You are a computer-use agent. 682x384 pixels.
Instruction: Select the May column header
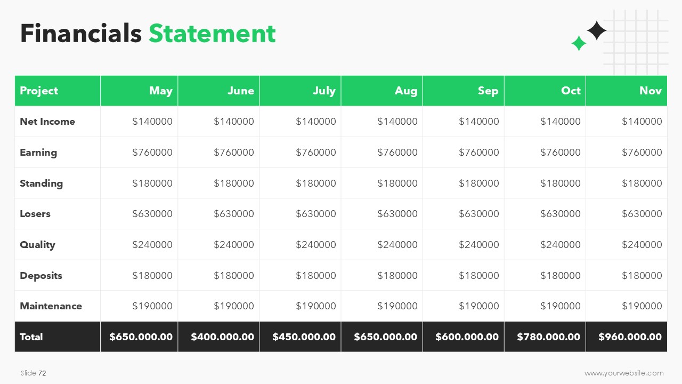click(x=139, y=91)
